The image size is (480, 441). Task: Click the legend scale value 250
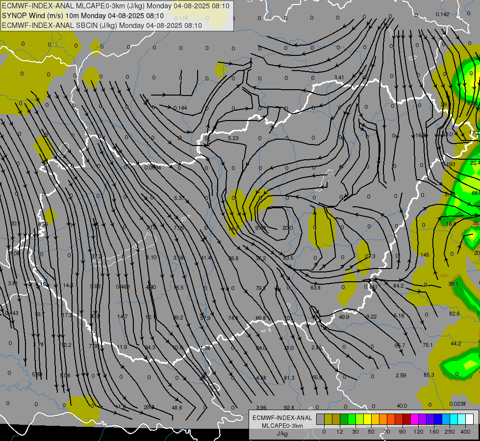[x=450, y=432]
